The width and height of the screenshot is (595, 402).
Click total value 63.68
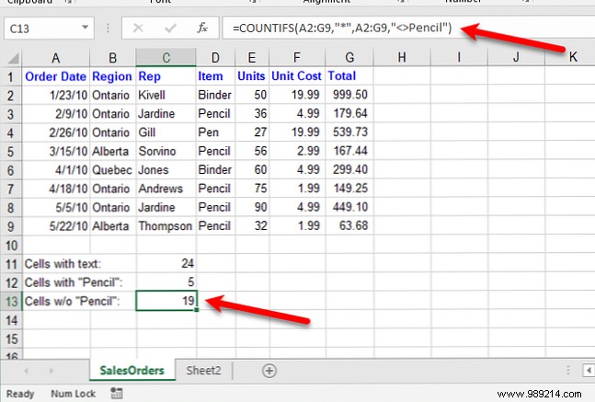[x=349, y=226]
